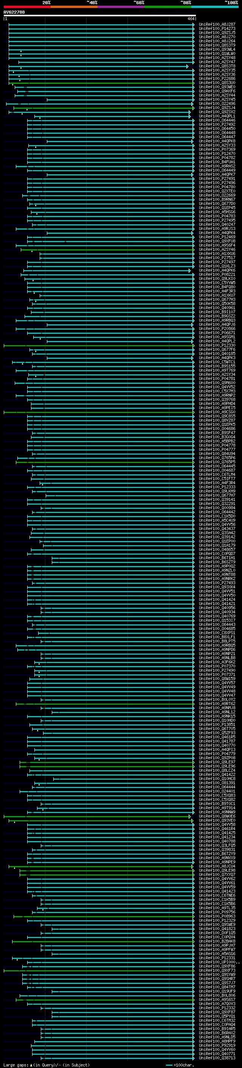The height and width of the screenshot is (1068, 242).
Task: Open hit UniRef100_Q8S3T9
Action: pyautogui.click(x=217, y=45)
